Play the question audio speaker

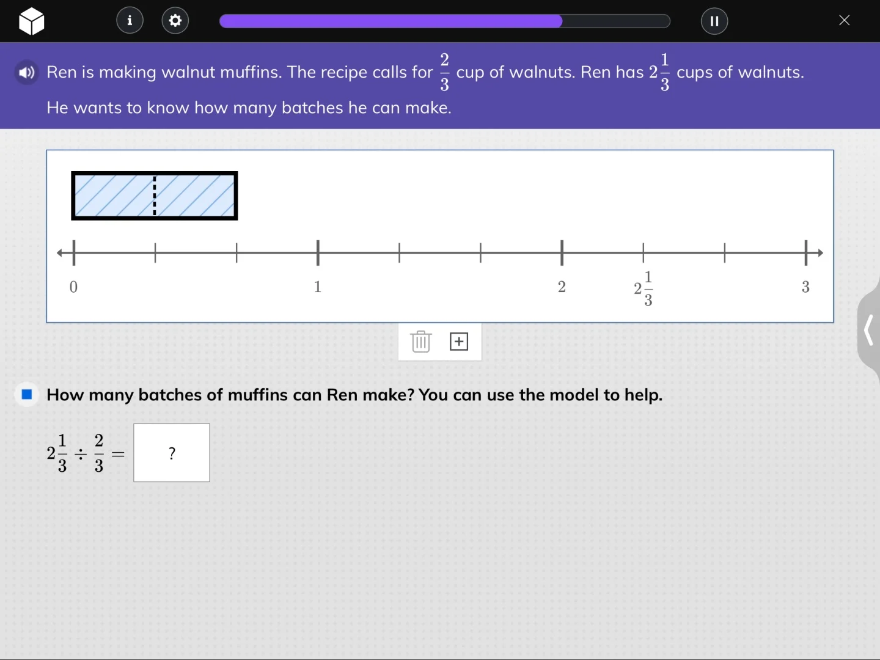pos(26,73)
